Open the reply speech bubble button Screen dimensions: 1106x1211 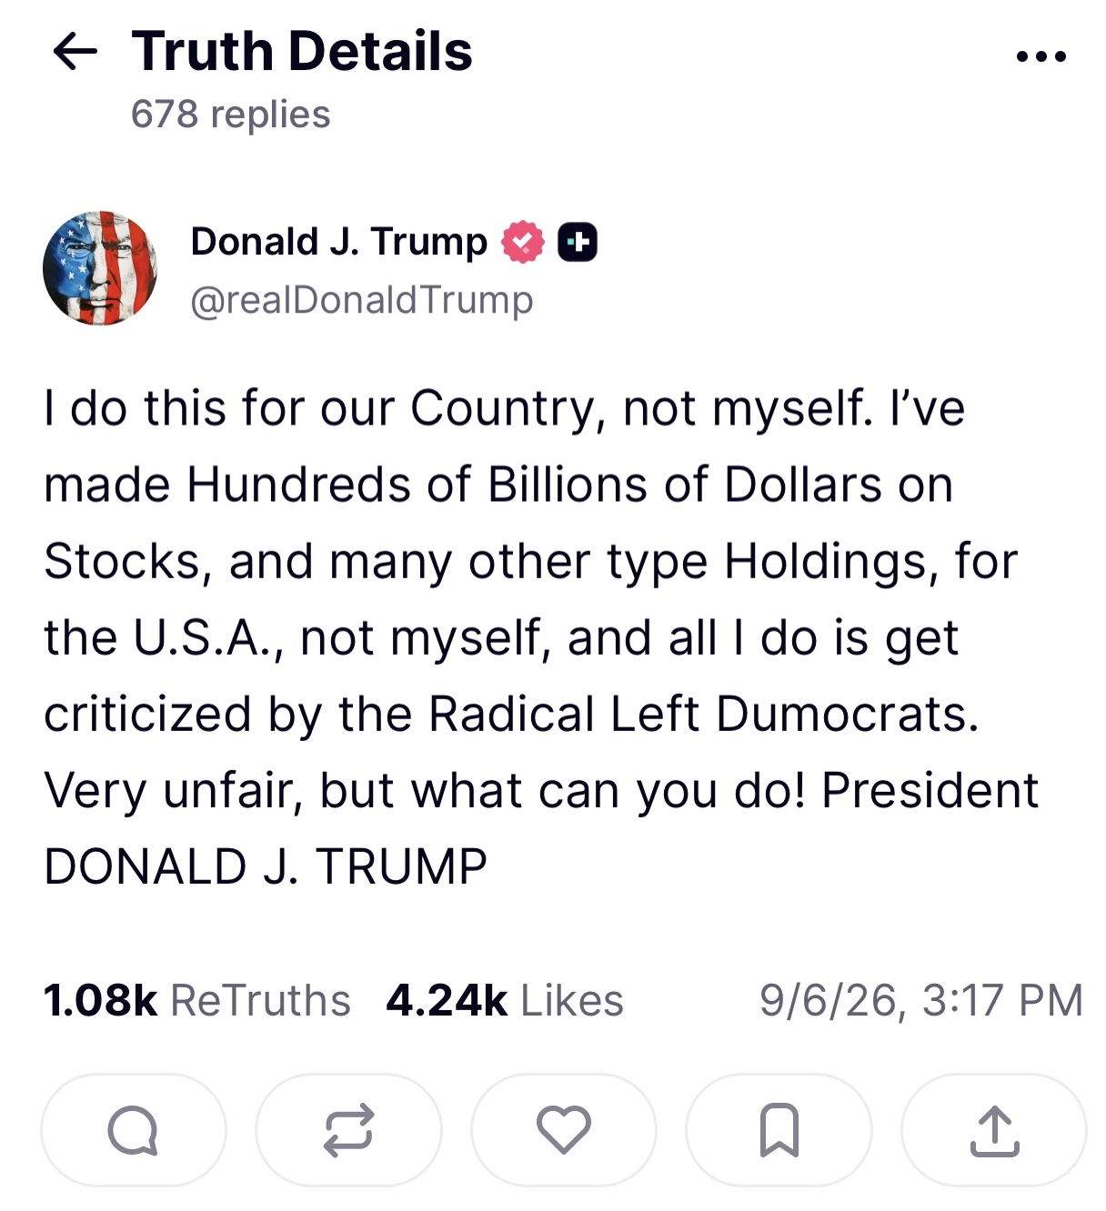pos(134,1130)
